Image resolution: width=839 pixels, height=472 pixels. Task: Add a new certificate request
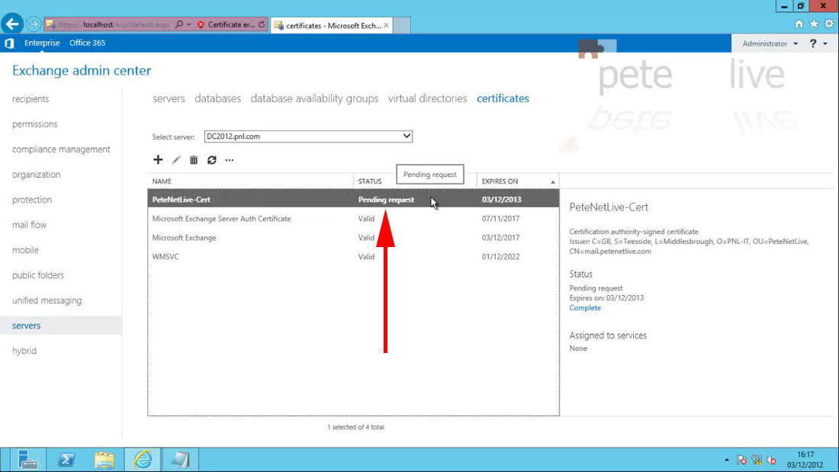point(158,159)
